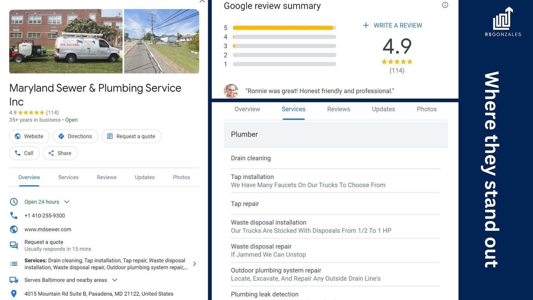Open the street view photo thumbnail

tap(162, 41)
